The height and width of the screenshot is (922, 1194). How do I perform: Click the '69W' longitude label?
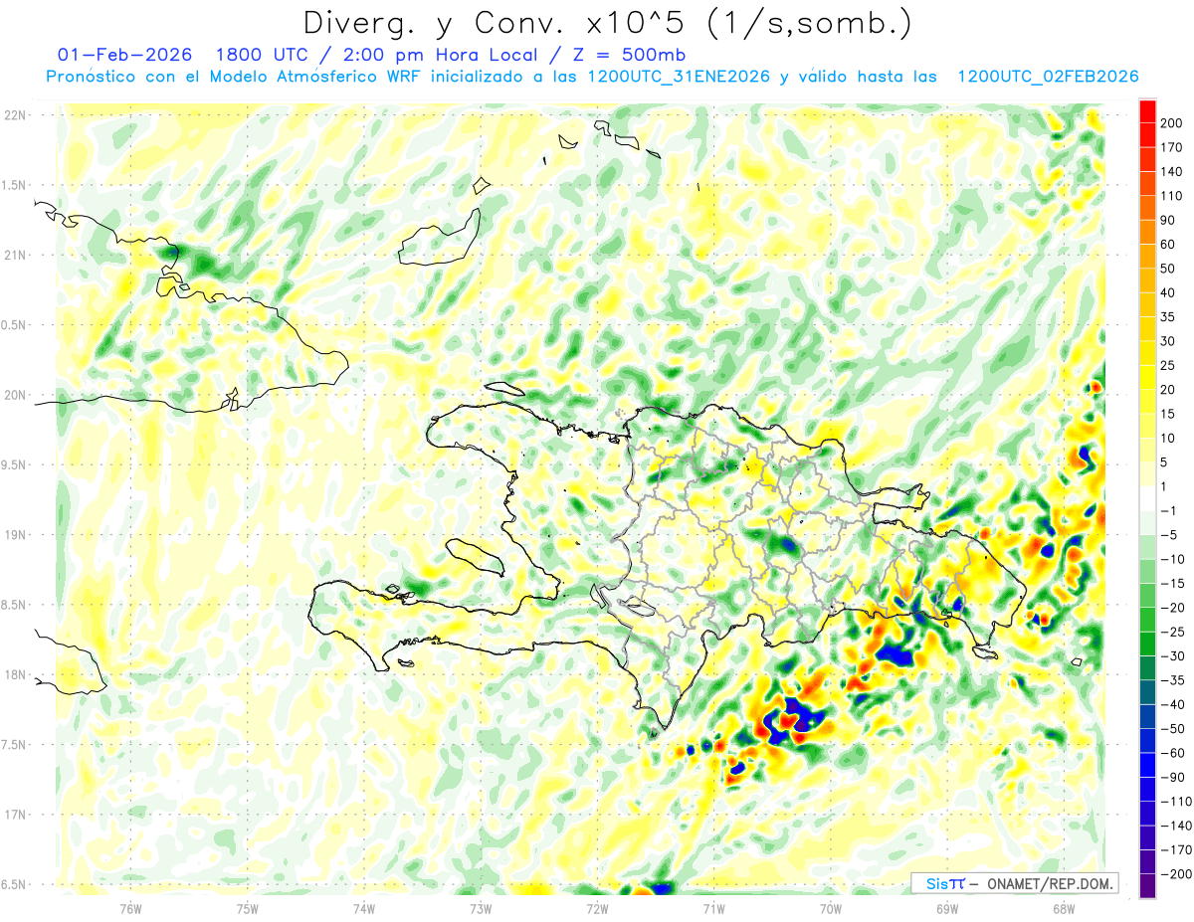point(947,907)
